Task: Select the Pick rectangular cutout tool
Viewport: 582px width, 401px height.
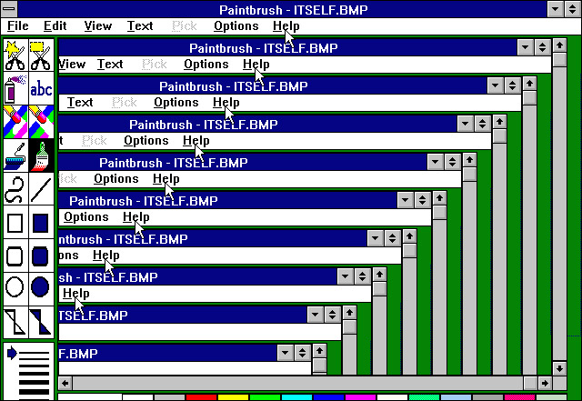Action: point(41,56)
